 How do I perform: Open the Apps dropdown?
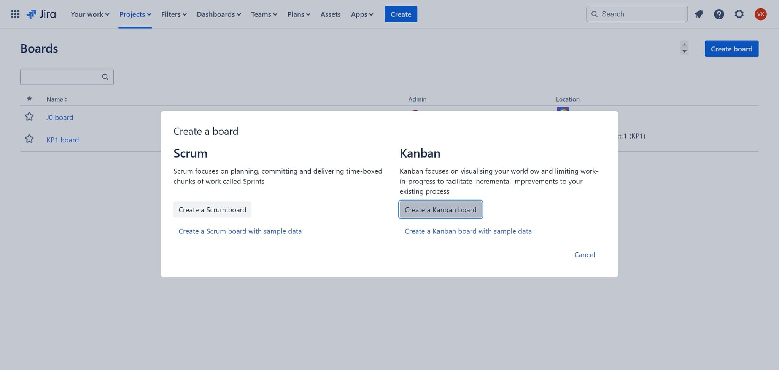(362, 14)
